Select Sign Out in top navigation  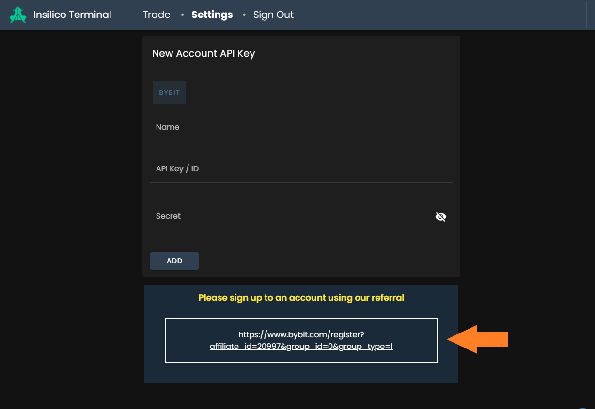point(273,15)
